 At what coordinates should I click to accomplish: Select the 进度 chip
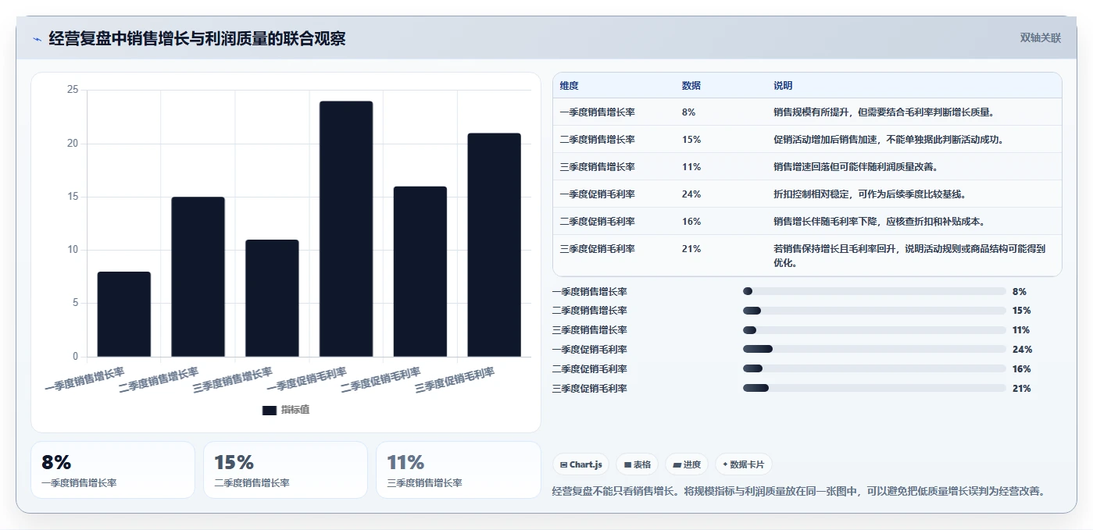pos(687,464)
